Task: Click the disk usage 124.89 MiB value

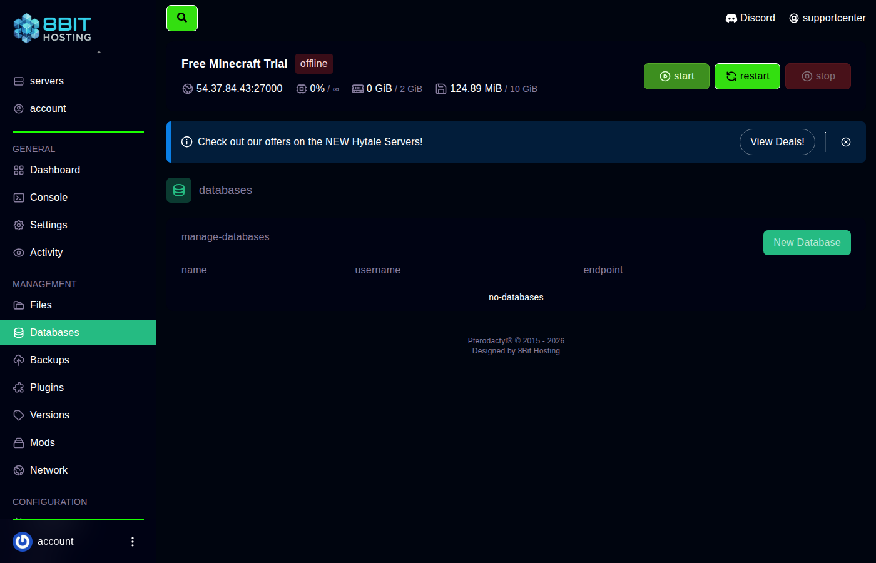Action: (476, 89)
